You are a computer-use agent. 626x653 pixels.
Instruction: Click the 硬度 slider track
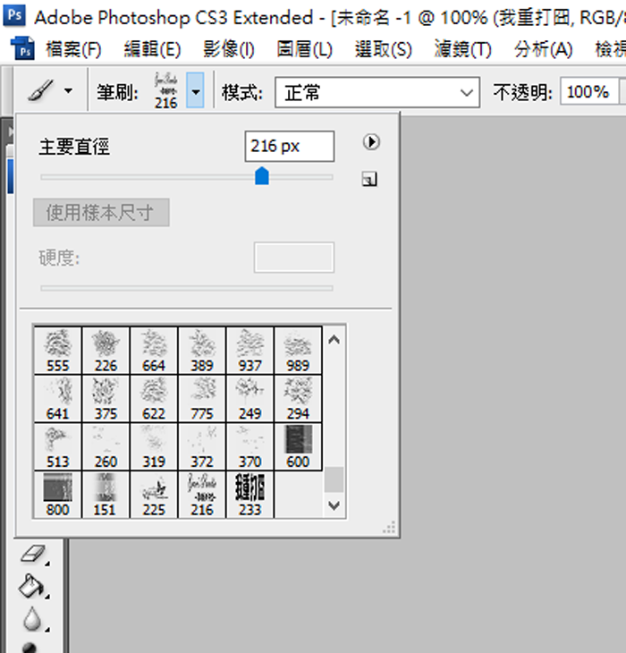(x=187, y=288)
